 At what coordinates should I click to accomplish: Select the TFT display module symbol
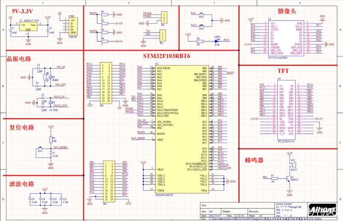coord(286,110)
